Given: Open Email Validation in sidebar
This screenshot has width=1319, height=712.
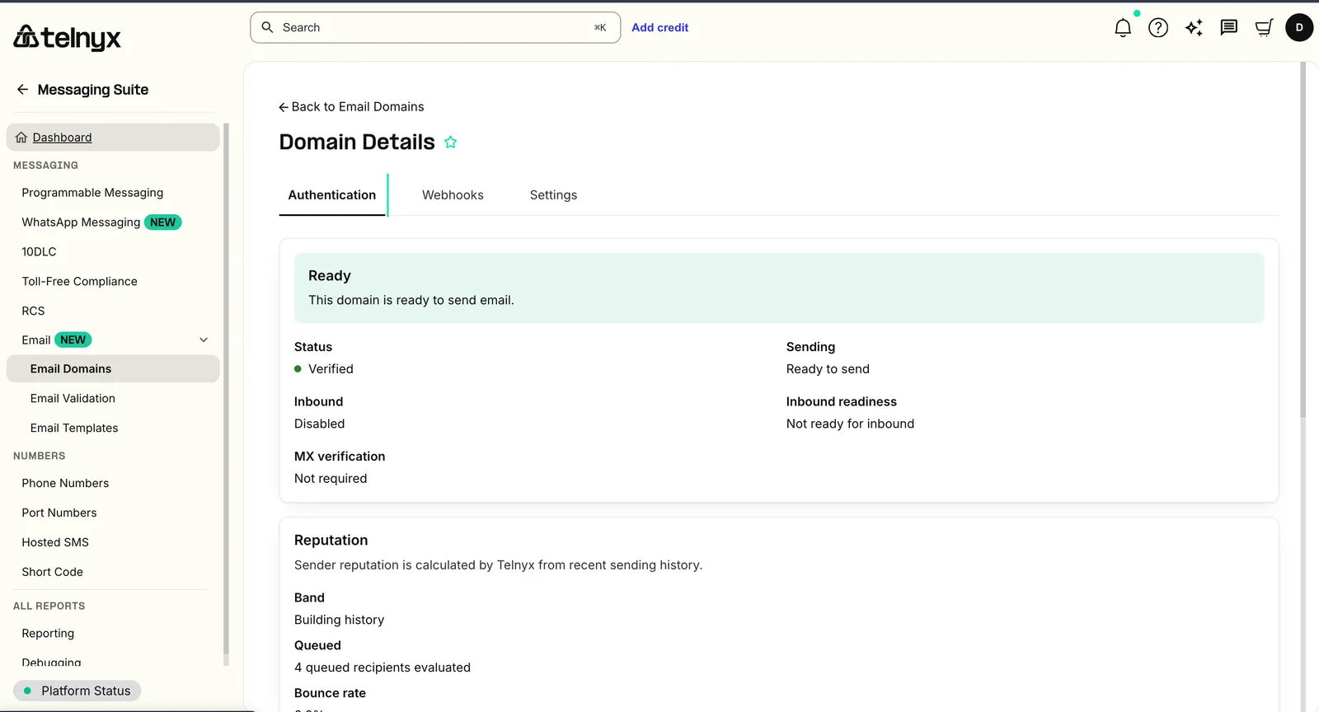Looking at the screenshot, I should coord(73,399).
